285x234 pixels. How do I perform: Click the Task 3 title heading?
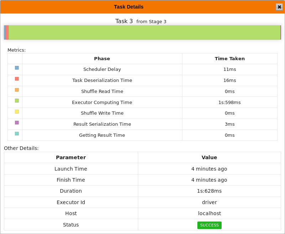[x=124, y=21]
